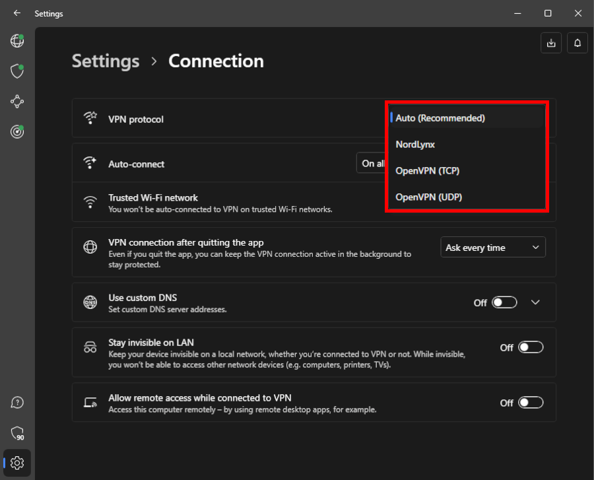Click 'Allow remote access while connected to VPN' title
594x480 pixels.
point(200,397)
